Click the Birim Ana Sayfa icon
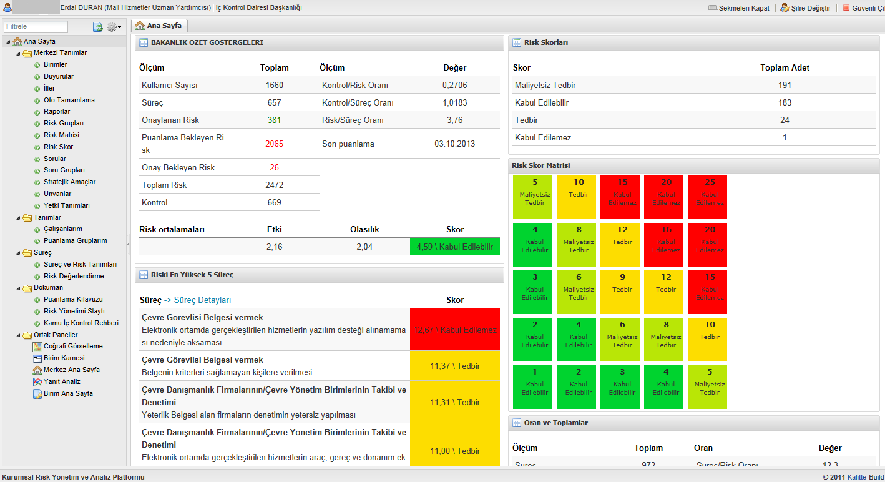The width and height of the screenshot is (885, 482). point(37,393)
